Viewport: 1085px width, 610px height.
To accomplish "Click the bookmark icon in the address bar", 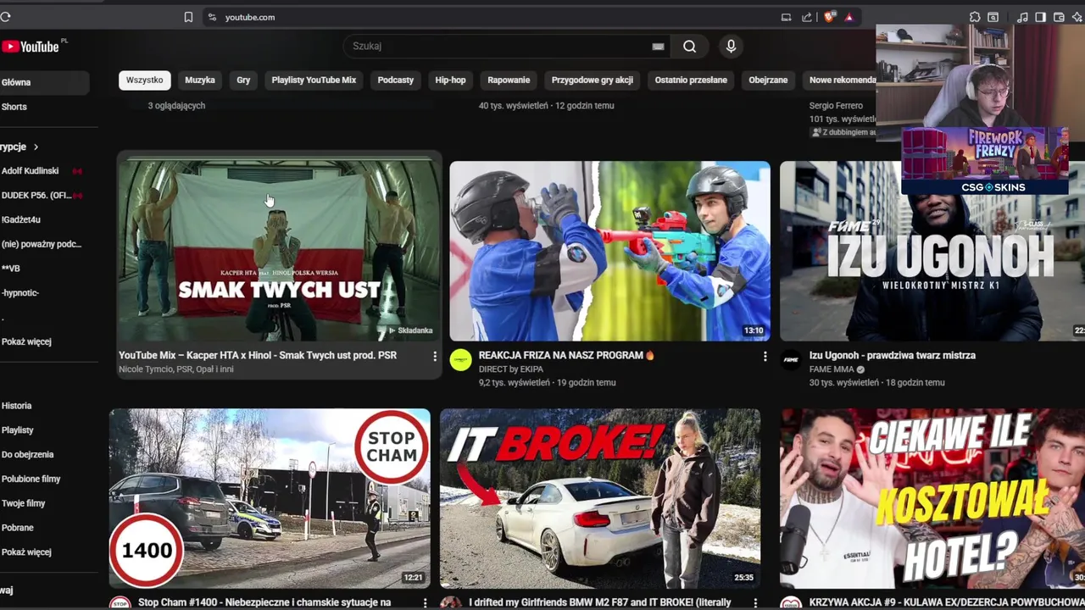I will point(188,17).
